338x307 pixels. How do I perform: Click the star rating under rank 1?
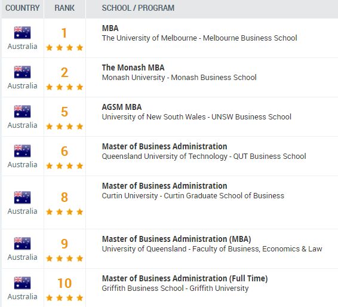click(x=64, y=47)
